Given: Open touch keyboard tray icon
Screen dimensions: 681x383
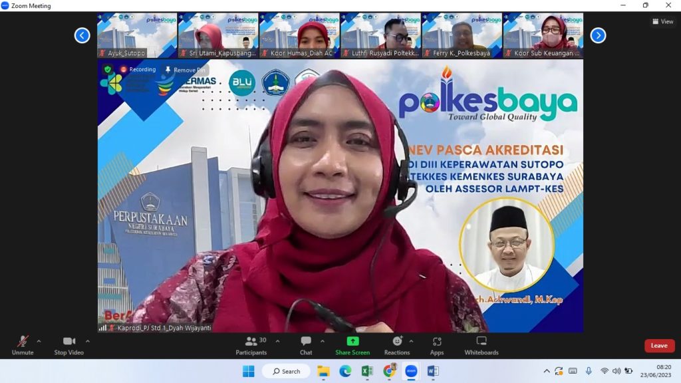Looking at the screenshot, I should (x=573, y=371).
